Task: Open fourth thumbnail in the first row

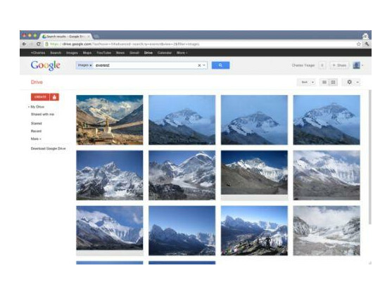Action: tap(327, 120)
